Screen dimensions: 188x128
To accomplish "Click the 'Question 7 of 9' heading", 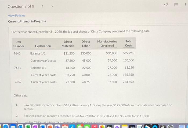I will pos(21,6).
